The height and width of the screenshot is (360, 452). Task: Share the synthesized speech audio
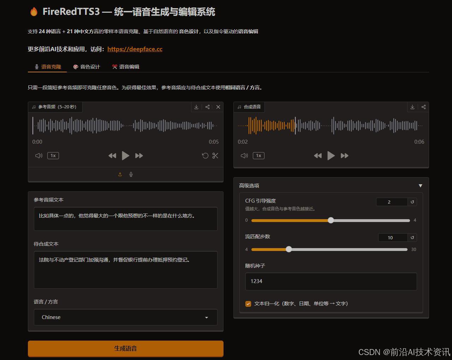(423, 107)
